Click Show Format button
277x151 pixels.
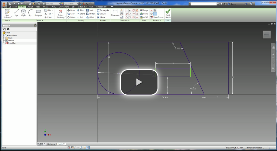point(157,17)
